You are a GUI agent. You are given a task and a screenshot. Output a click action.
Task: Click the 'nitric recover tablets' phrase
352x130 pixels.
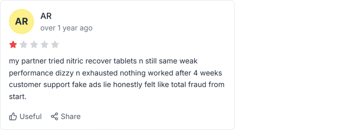101,61
